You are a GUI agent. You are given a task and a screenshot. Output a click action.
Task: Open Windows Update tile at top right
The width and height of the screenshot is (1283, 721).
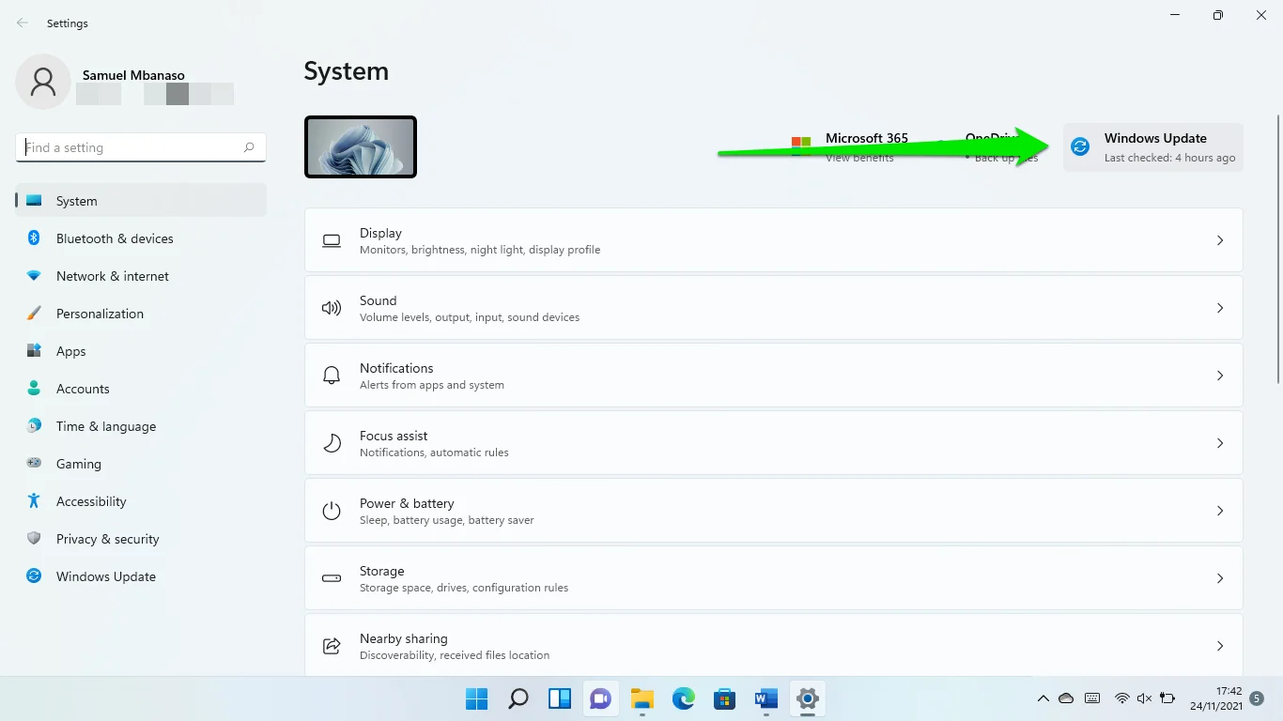pyautogui.click(x=1152, y=147)
